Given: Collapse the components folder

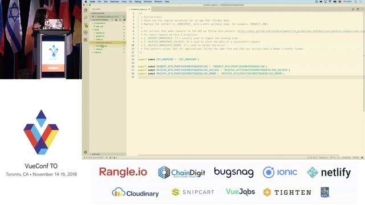Looking at the screenshot, I should point(108,23).
